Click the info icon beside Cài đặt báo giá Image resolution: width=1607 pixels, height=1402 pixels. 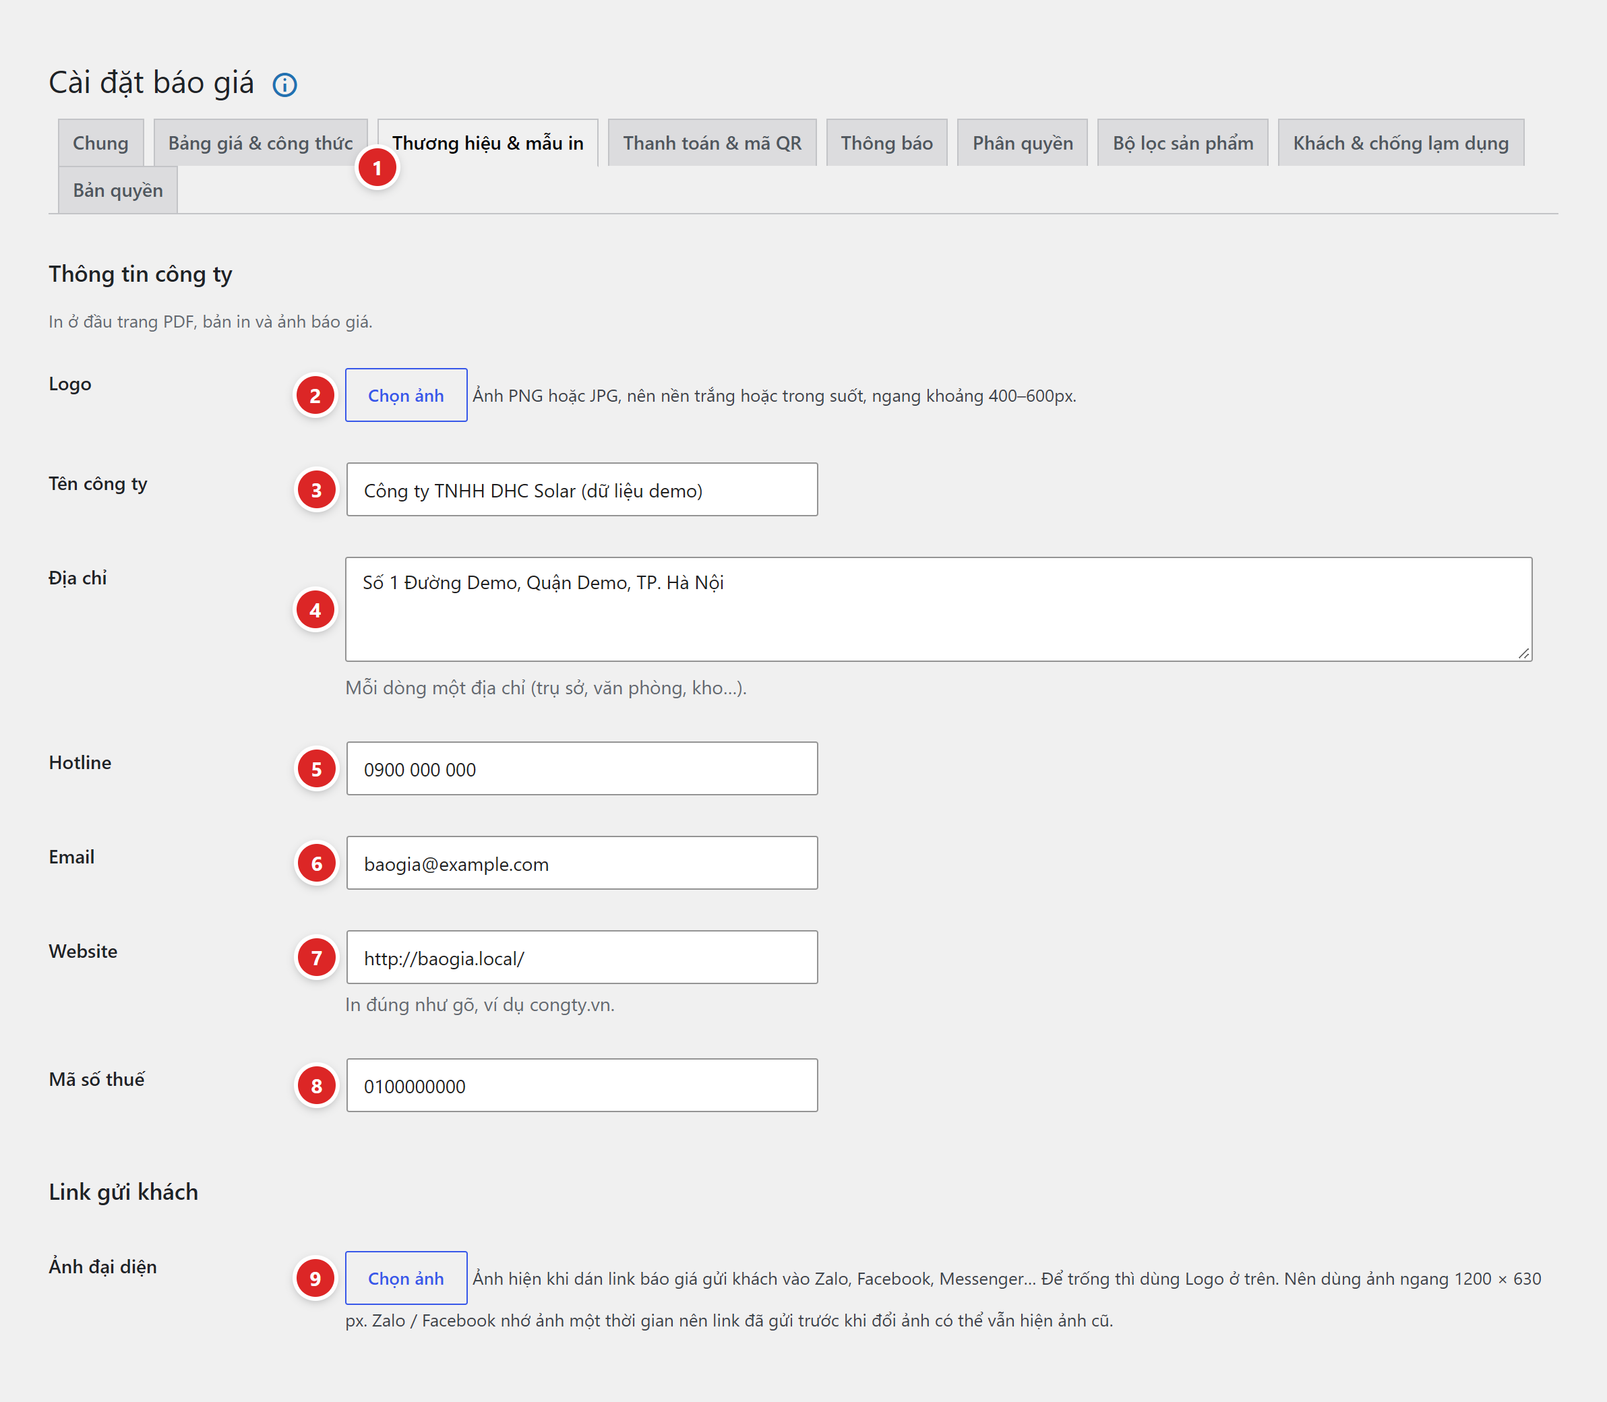coord(284,84)
